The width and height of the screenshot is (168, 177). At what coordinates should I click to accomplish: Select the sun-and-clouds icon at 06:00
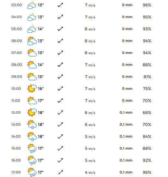(32, 41)
